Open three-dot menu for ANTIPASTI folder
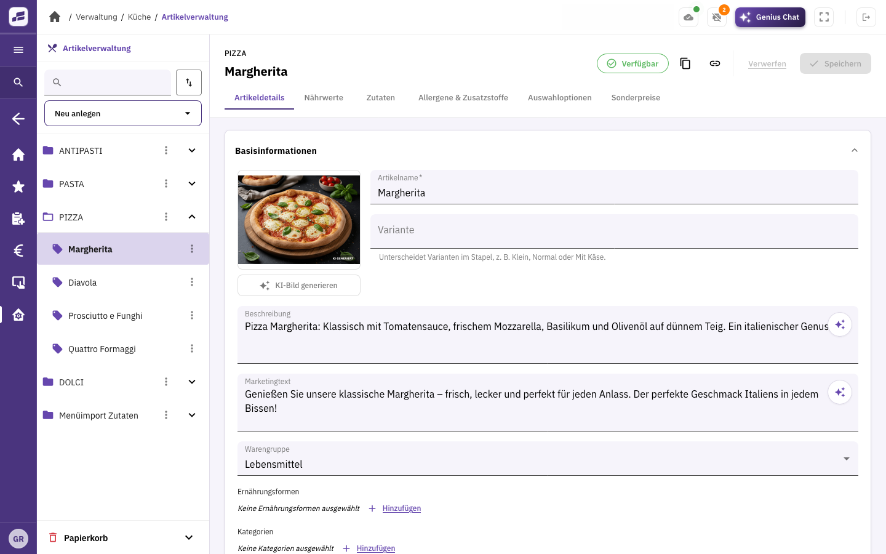The image size is (886, 554). pyautogui.click(x=166, y=150)
